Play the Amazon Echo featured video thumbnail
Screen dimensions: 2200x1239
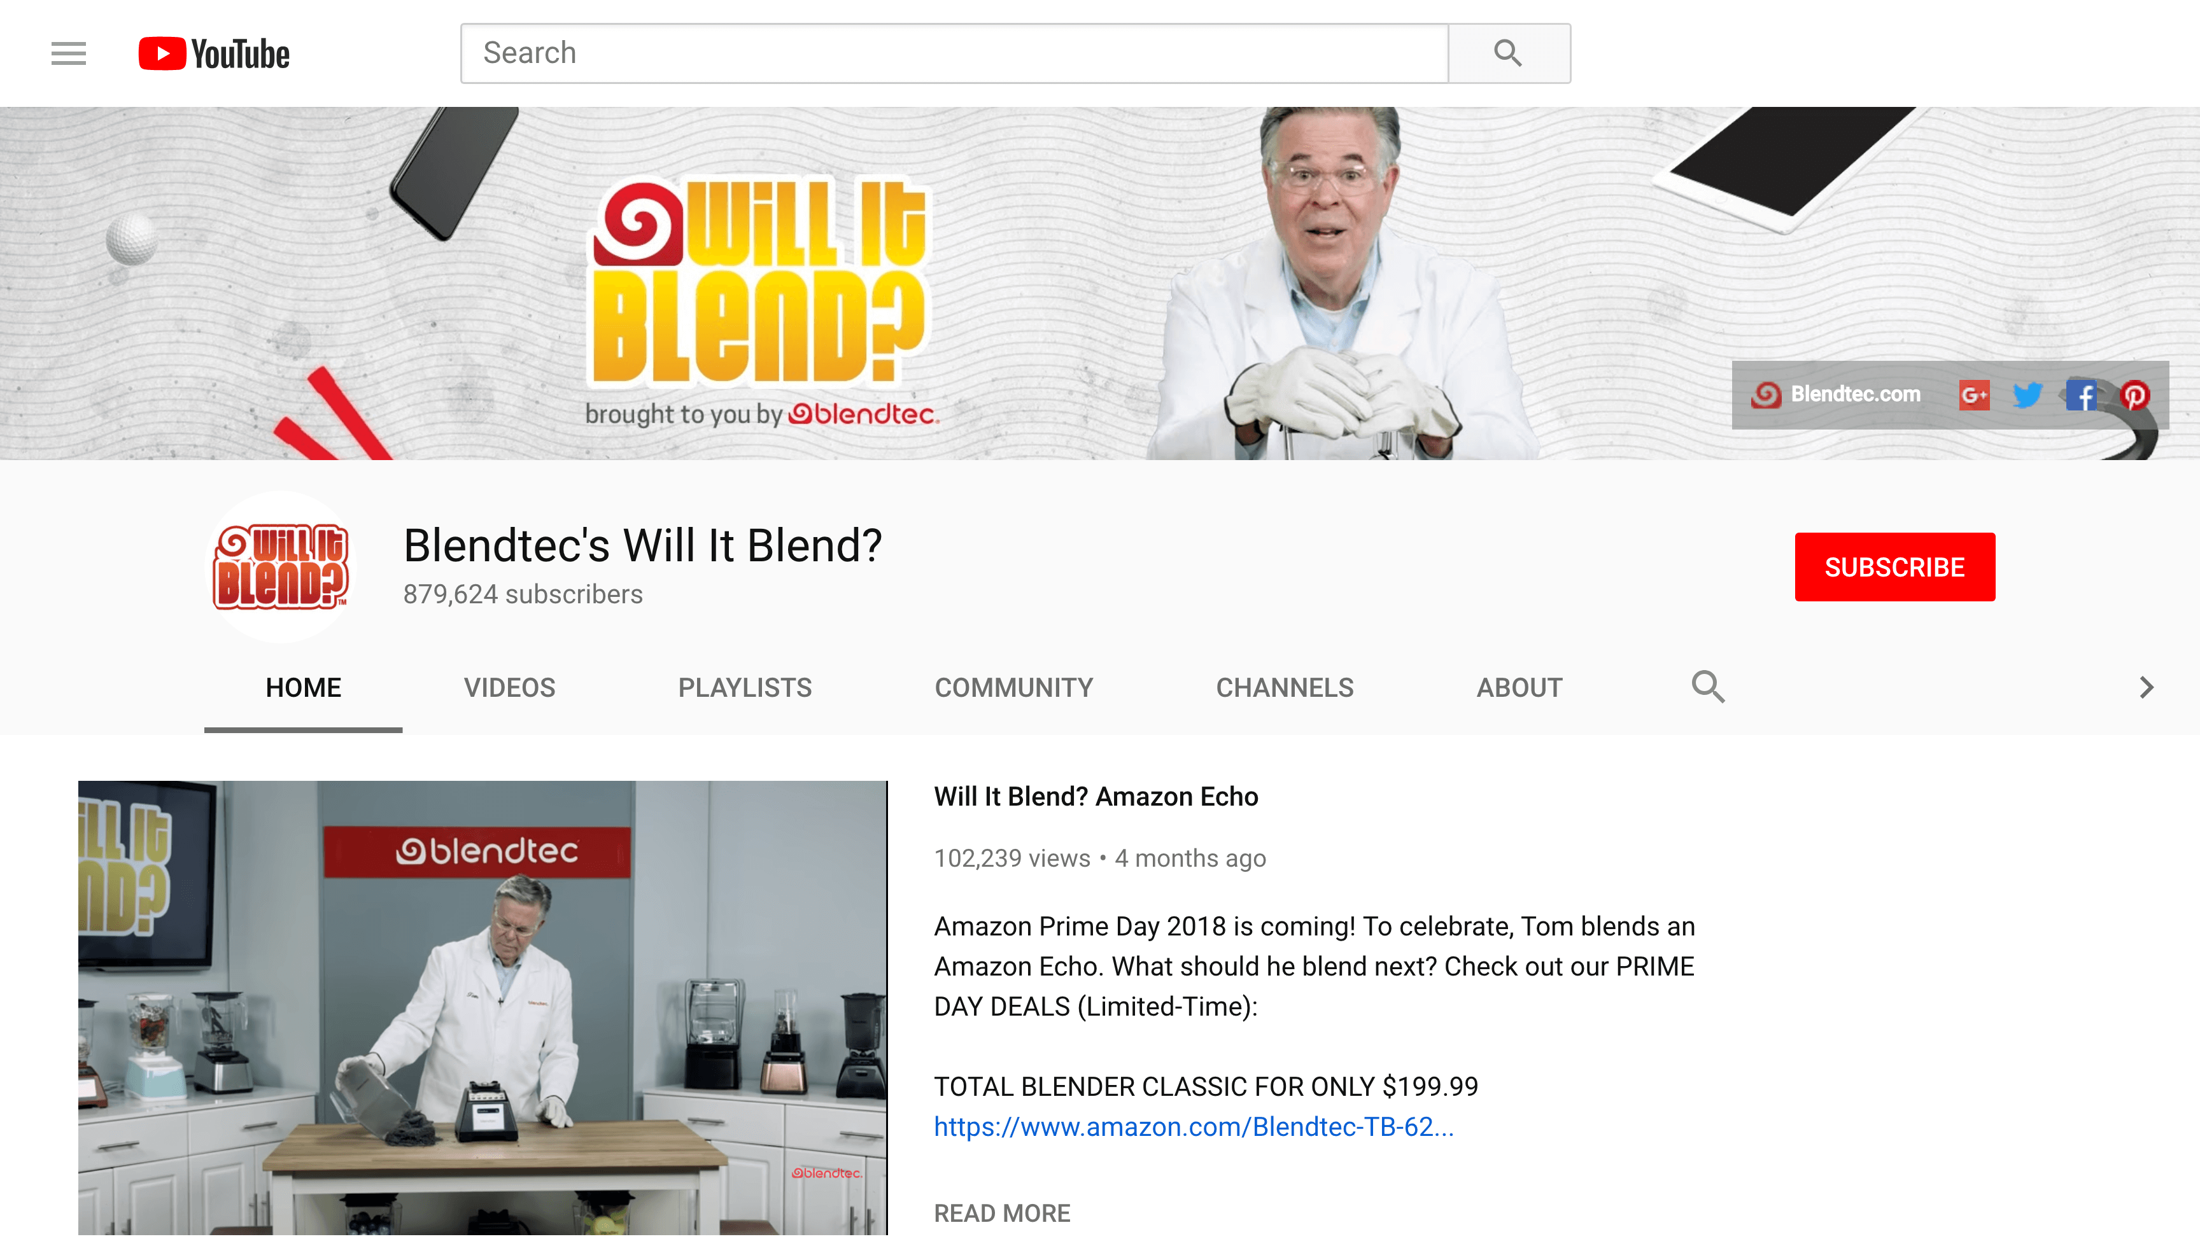click(483, 1007)
